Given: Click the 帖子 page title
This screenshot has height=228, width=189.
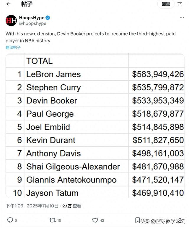Looking at the screenshot, I should click(27, 4).
